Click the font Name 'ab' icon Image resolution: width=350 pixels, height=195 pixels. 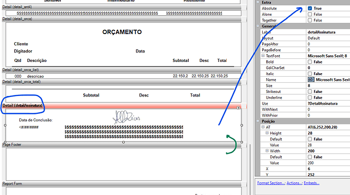tap(311, 80)
